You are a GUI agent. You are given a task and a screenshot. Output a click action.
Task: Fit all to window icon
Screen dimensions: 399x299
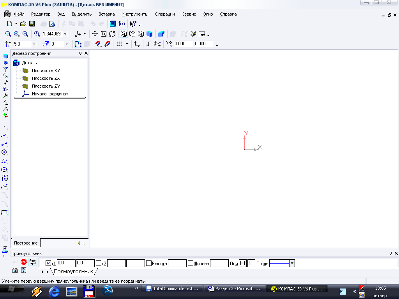(104, 34)
